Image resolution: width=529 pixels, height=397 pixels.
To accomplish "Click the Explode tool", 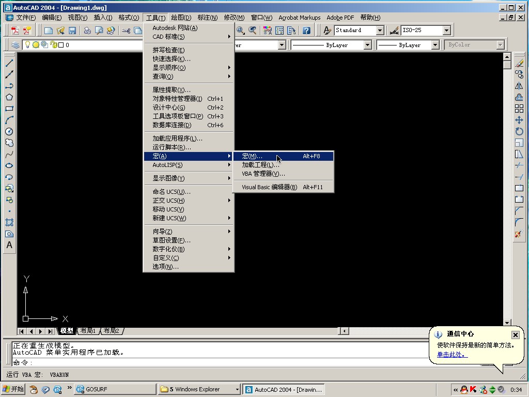I will click(519, 234).
